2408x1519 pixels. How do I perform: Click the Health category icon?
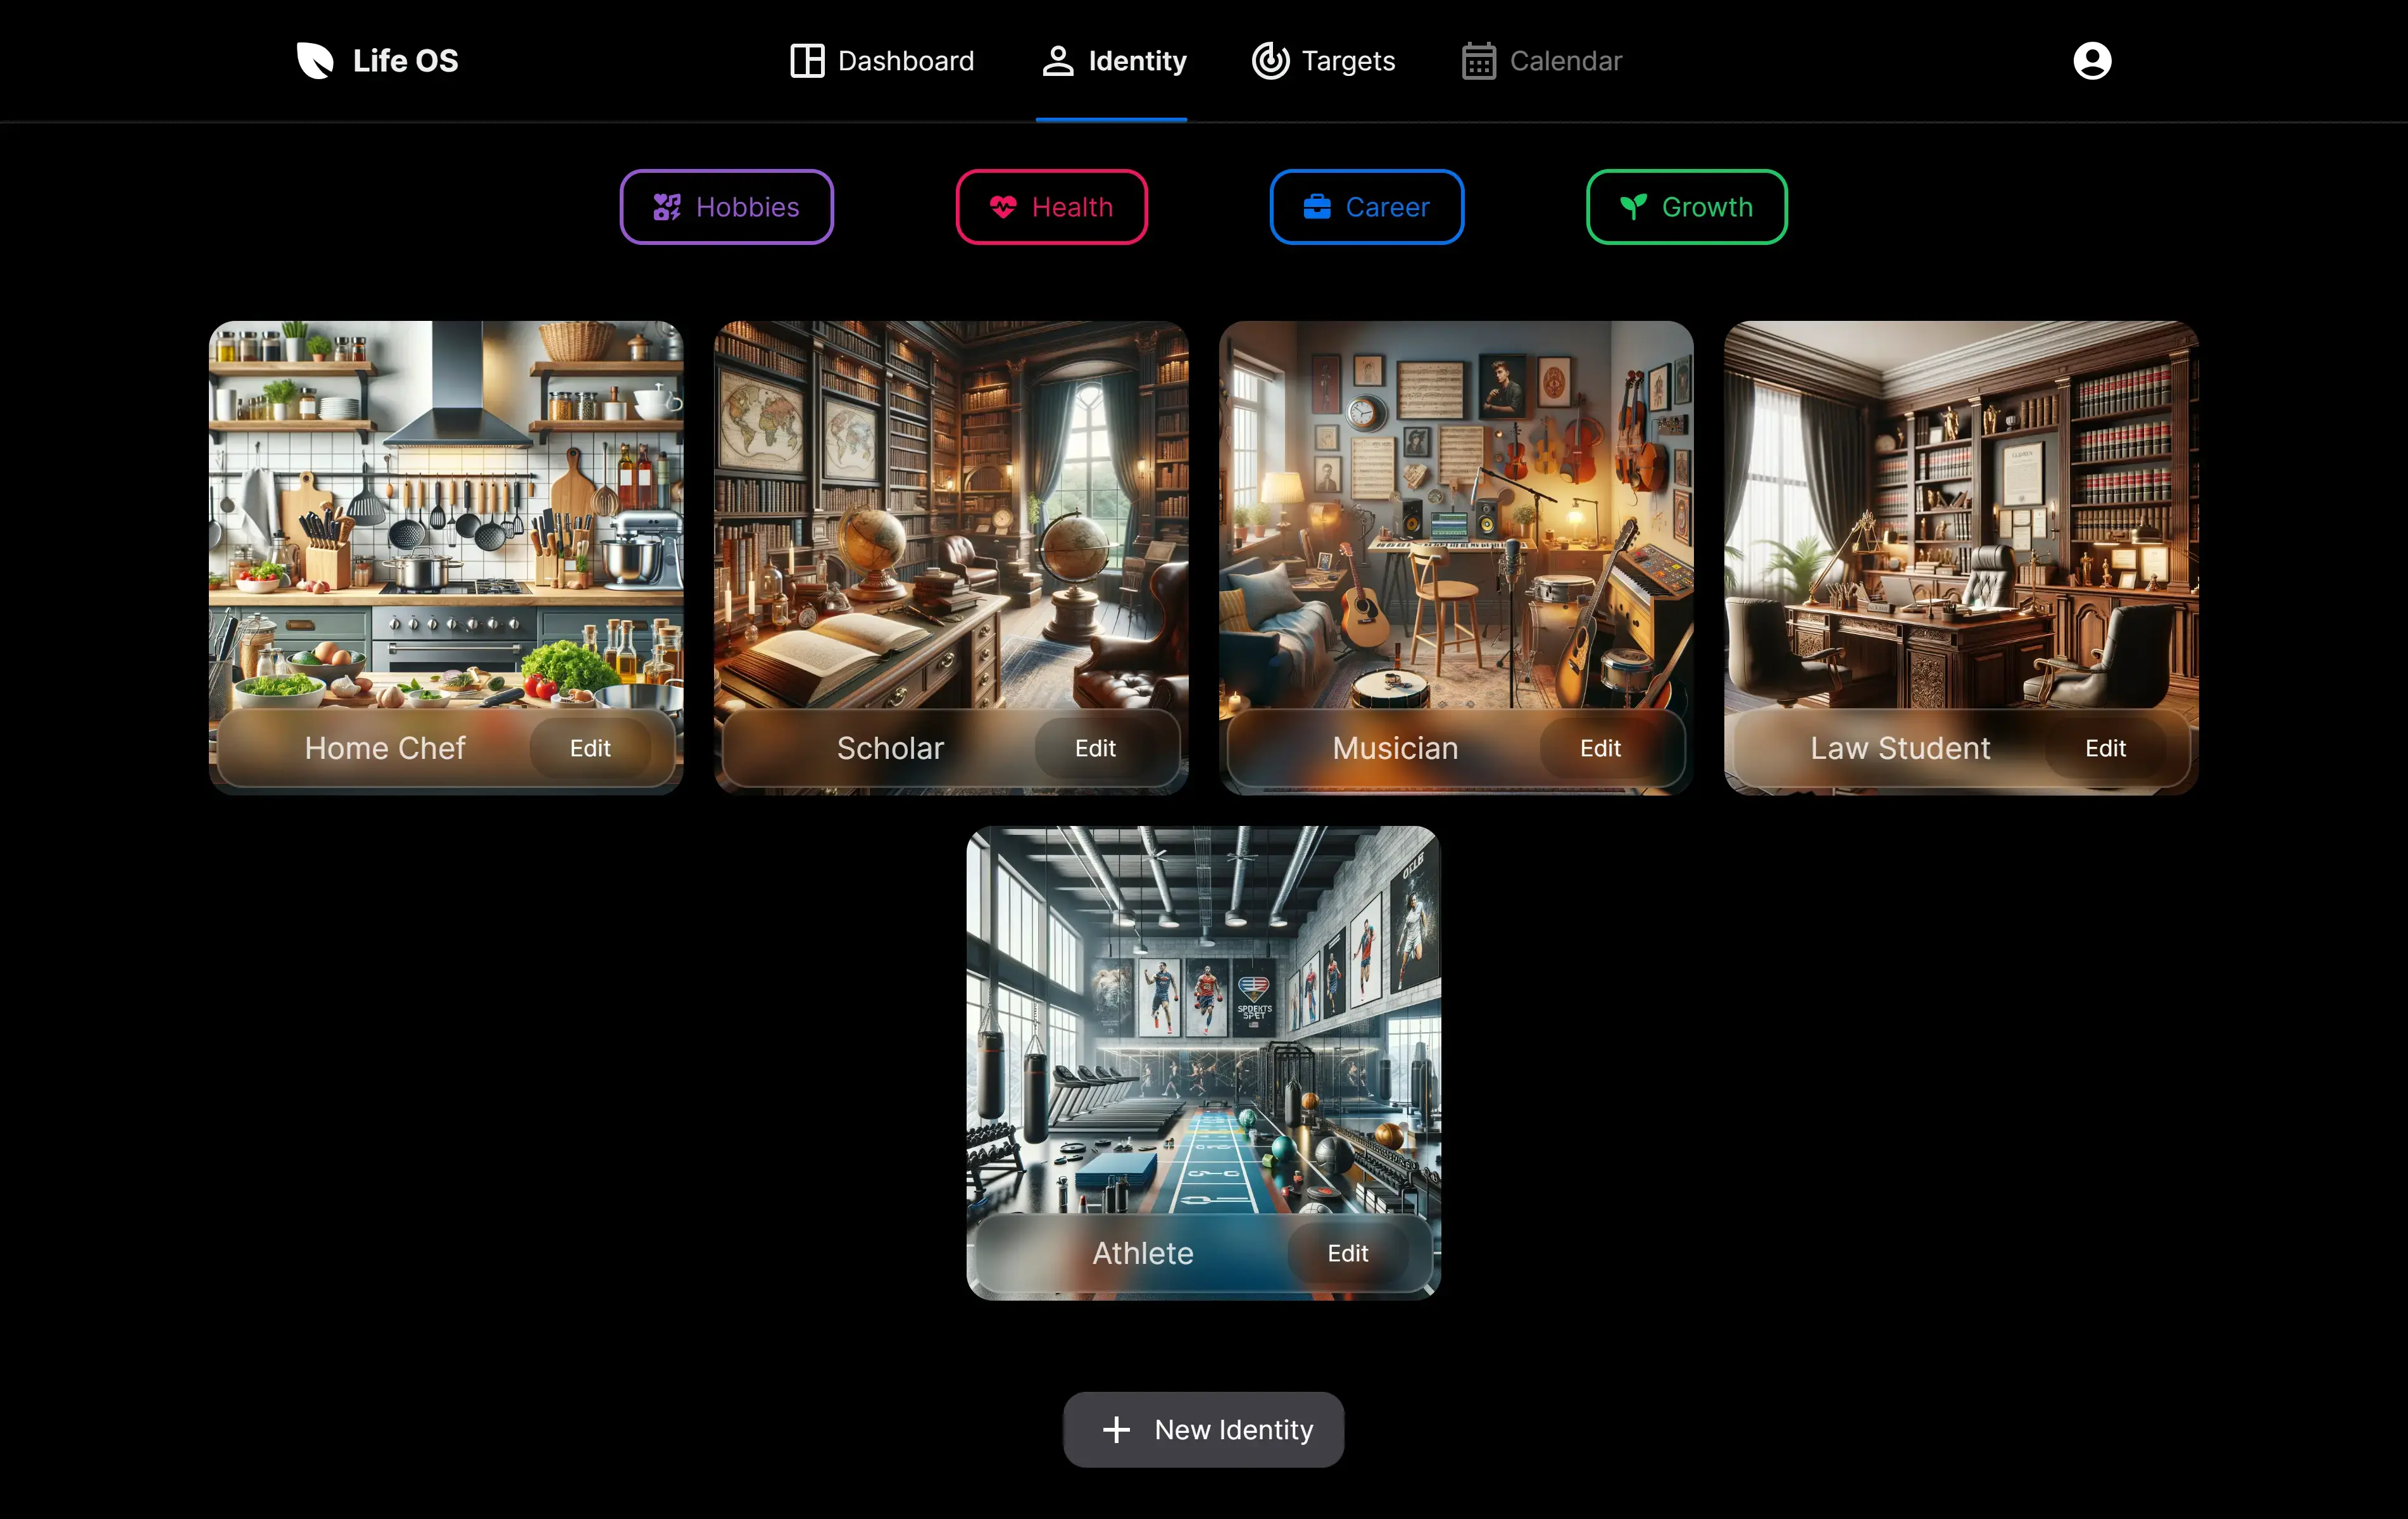(1003, 206)
